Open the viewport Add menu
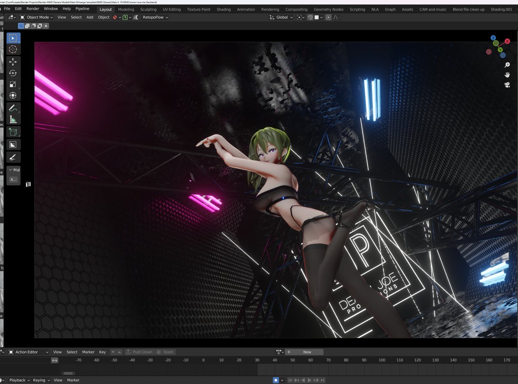 point(90,17)
